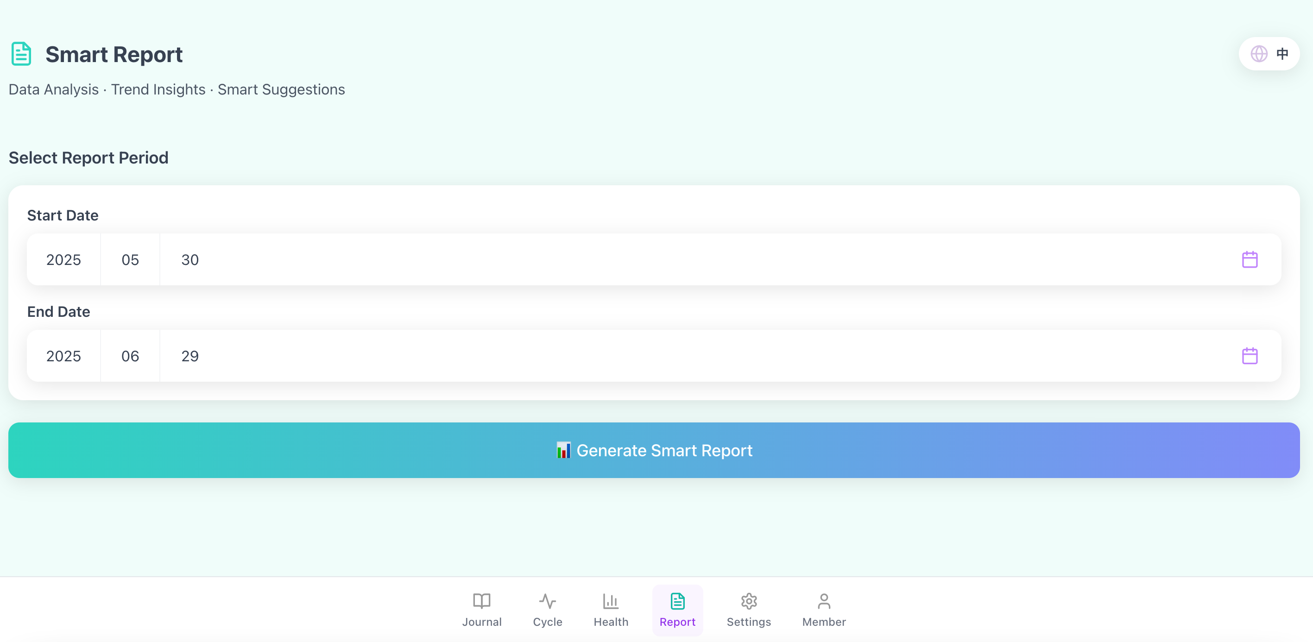Click the Journal book icon
The image size is (1313, 642).
(481, 601)
